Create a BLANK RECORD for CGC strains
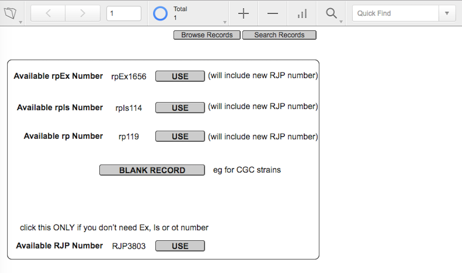Screen dimensions: 462x273 coord(152,170)
